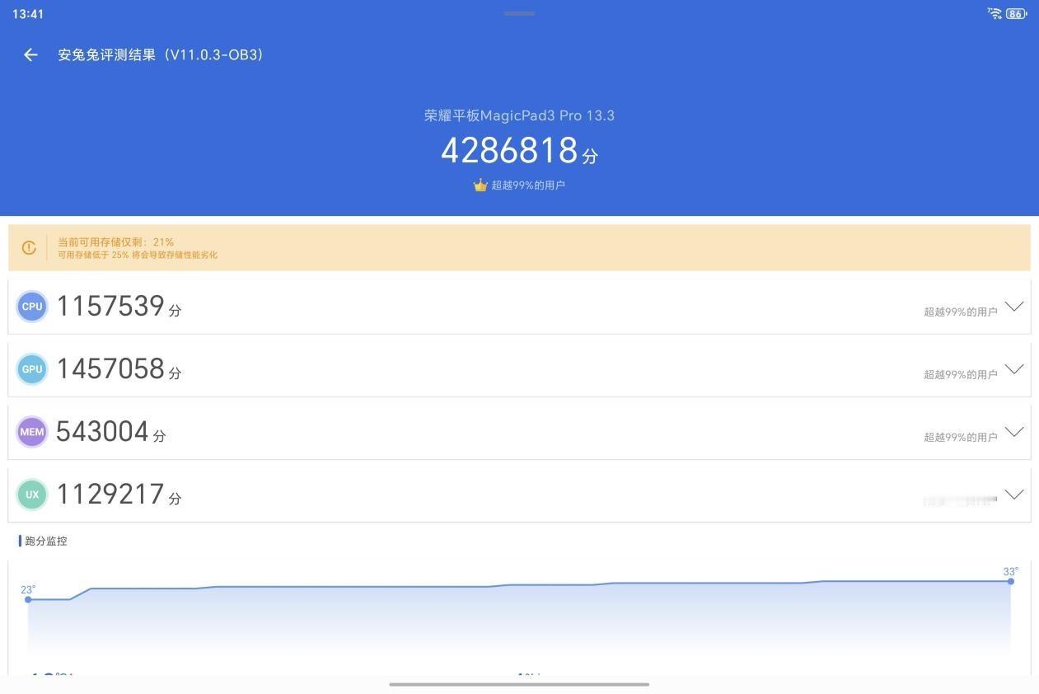
Task: Check battery indicator showing 86
Action: pos(1017,13)
